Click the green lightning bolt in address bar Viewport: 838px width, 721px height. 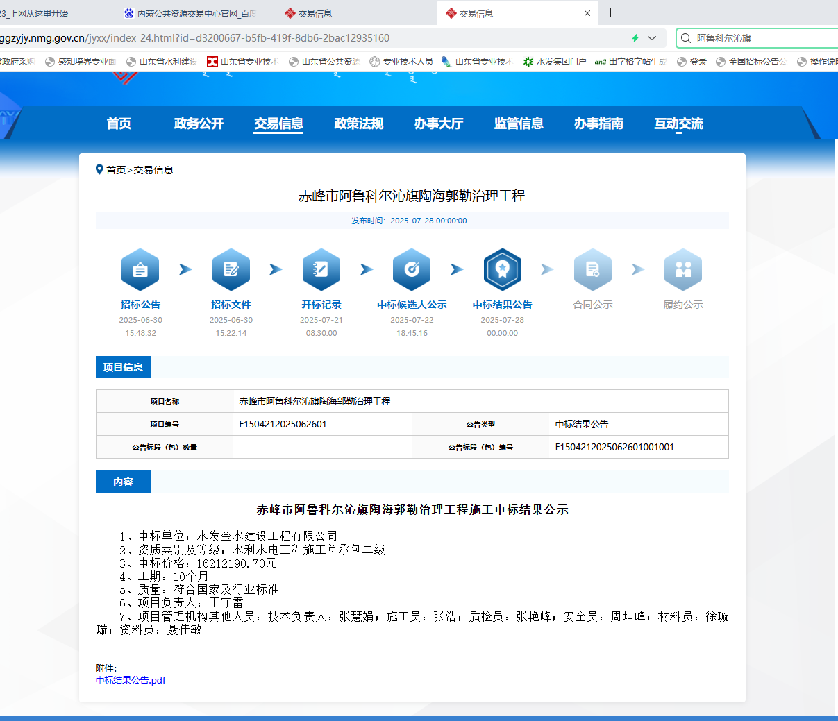click(x=635, y=38)
